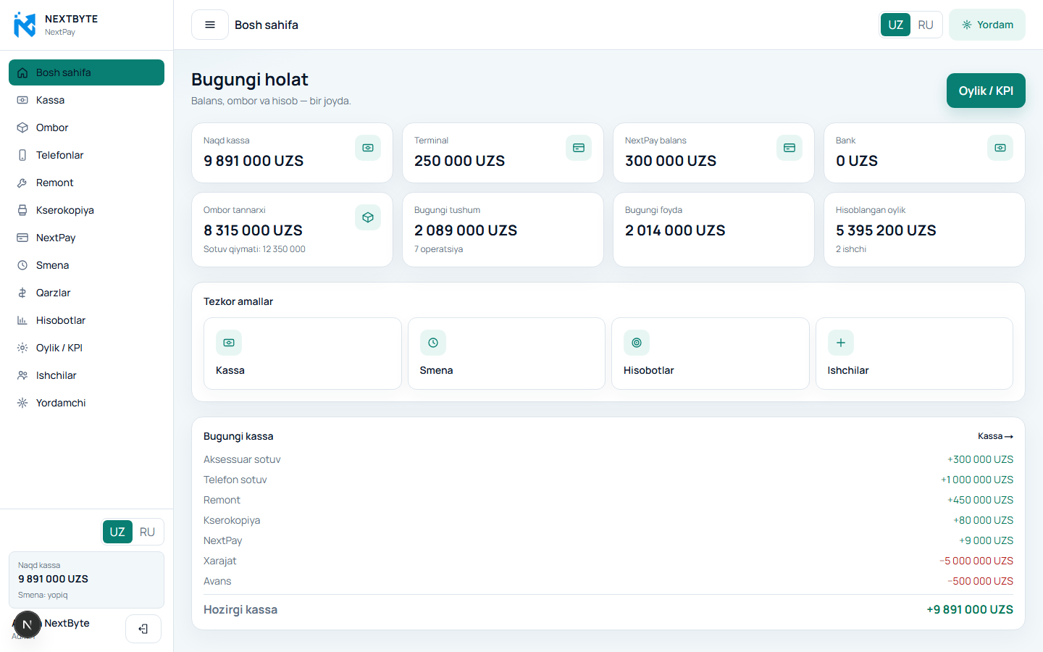
Task: Click the NextPay balans card's icon
Action: coord(789,148)
